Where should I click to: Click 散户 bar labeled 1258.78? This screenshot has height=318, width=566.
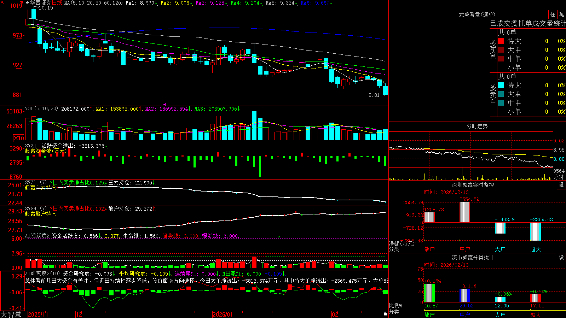point(429,217)
